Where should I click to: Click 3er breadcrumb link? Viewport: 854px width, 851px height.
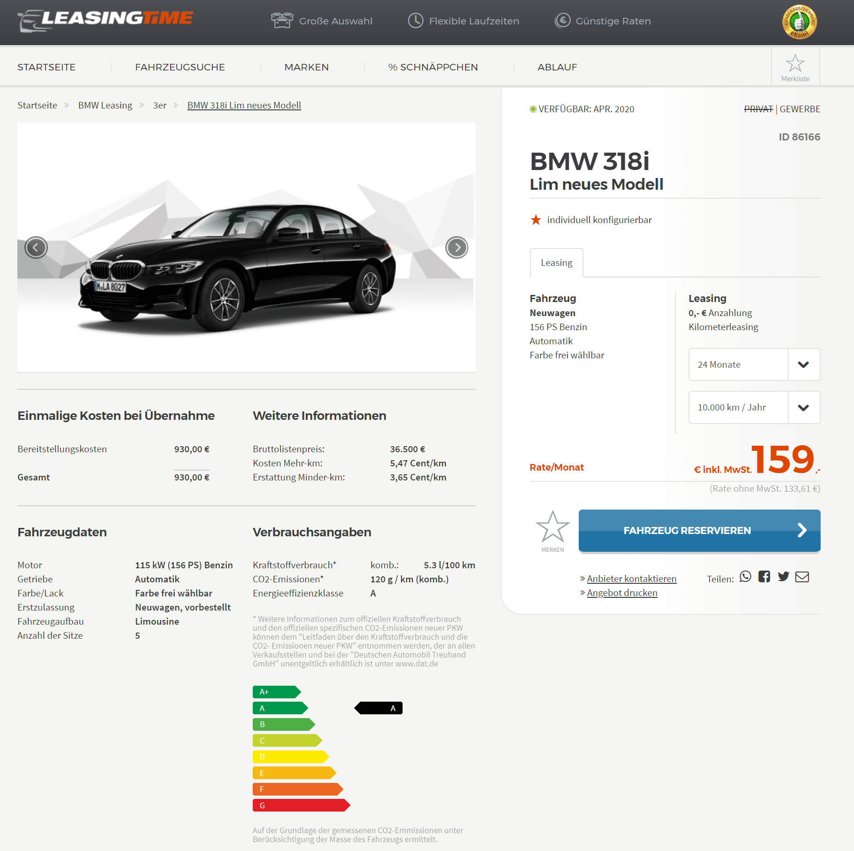pos(160,105)
